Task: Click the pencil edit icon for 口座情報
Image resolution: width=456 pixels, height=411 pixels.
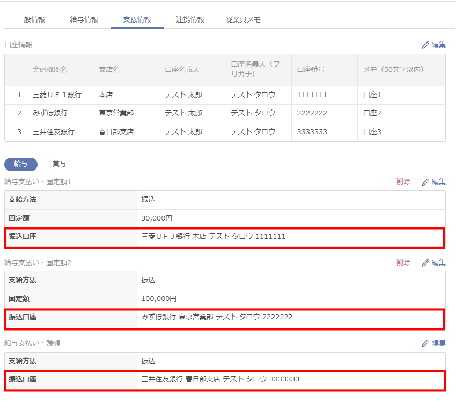Action: click(426, 45)
